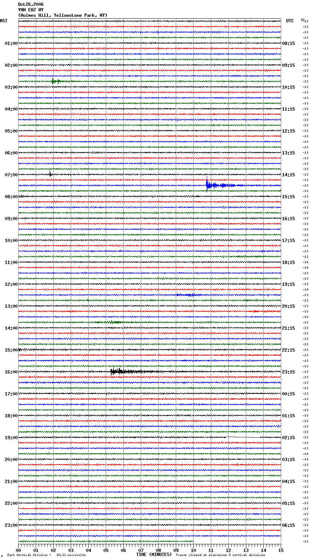310x560 pixels.
Task: Click the MST timezone header
Action: coord(4,21)
